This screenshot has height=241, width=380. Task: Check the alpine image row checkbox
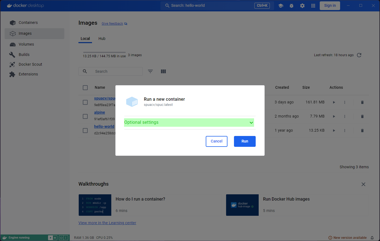(85, 116)
